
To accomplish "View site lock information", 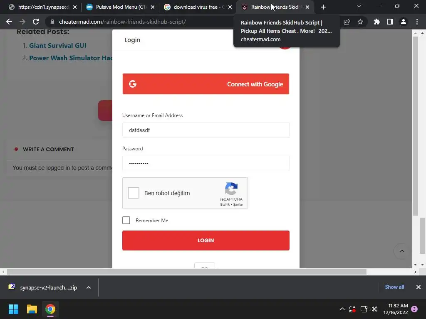I will [x=52, y=22].
